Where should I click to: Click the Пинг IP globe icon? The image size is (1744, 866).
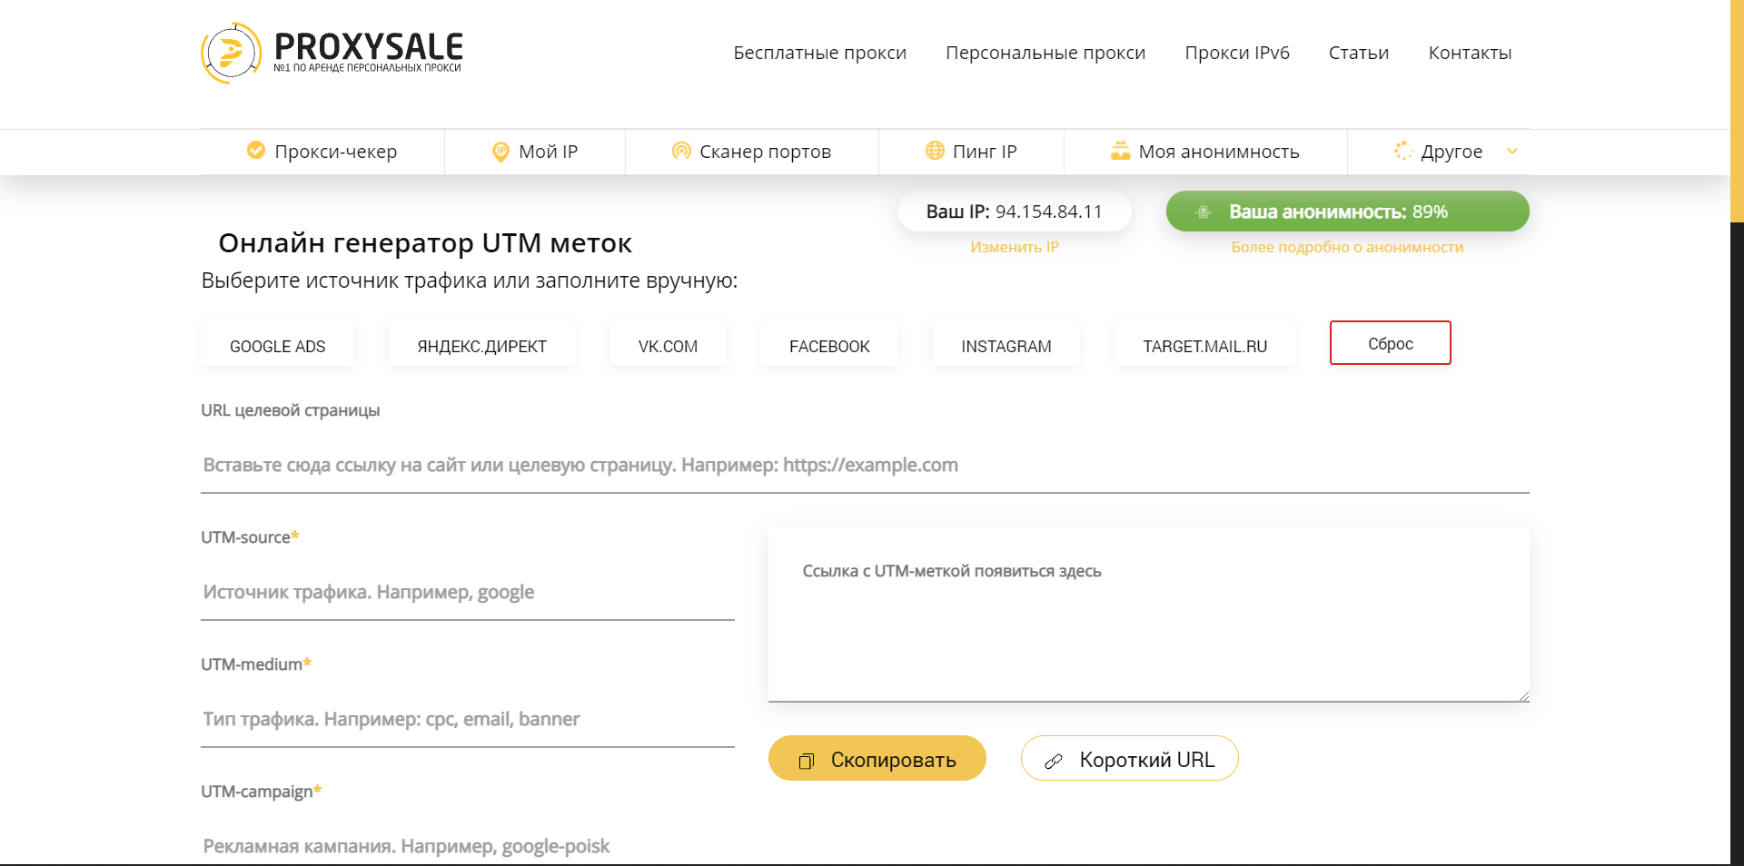tap(935, 151)
